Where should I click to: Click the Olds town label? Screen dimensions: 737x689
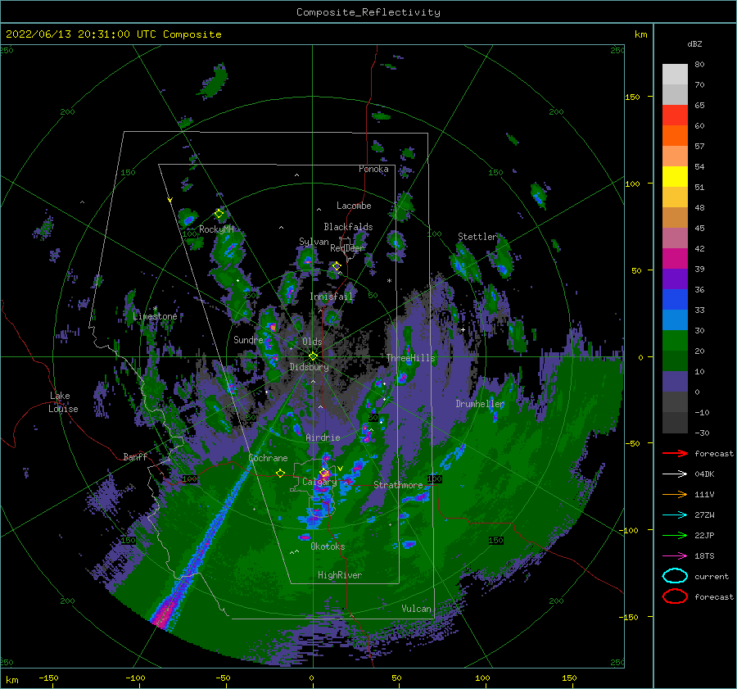pos(312,342)
